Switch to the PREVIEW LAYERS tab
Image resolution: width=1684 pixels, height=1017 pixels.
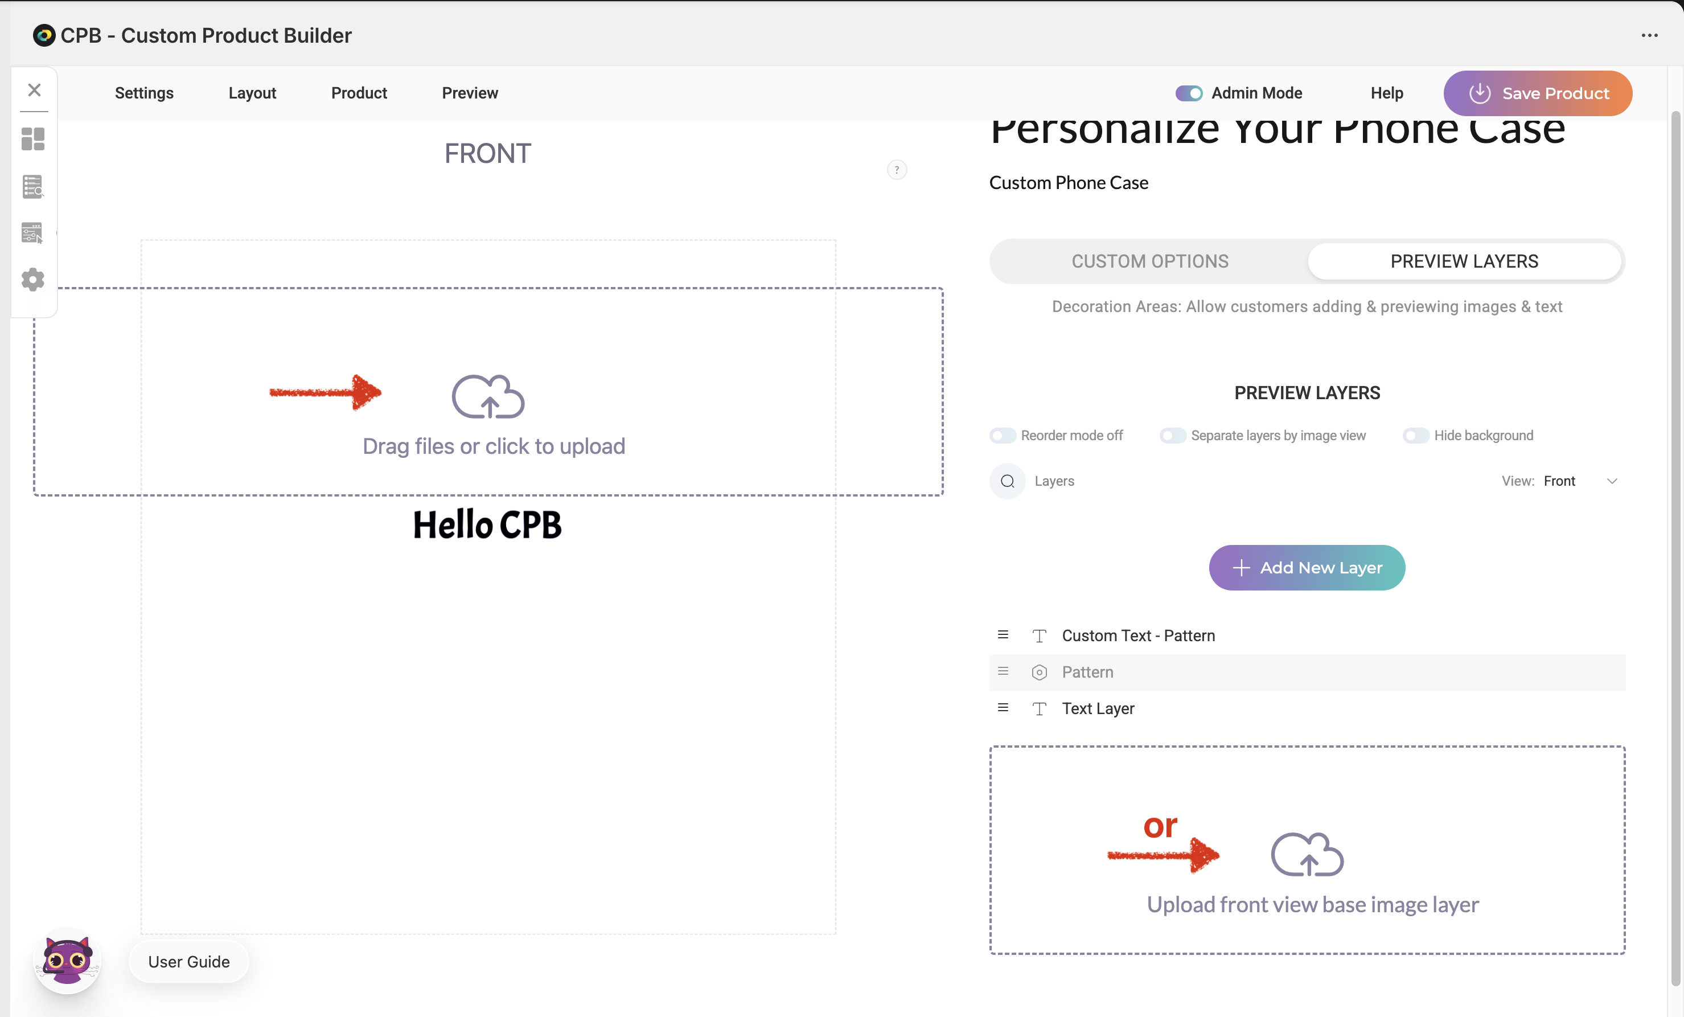tap(1464, 261)
